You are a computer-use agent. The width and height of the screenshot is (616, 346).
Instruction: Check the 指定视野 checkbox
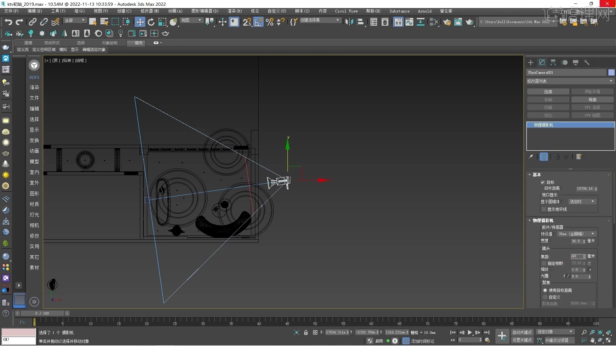point(543,263)
